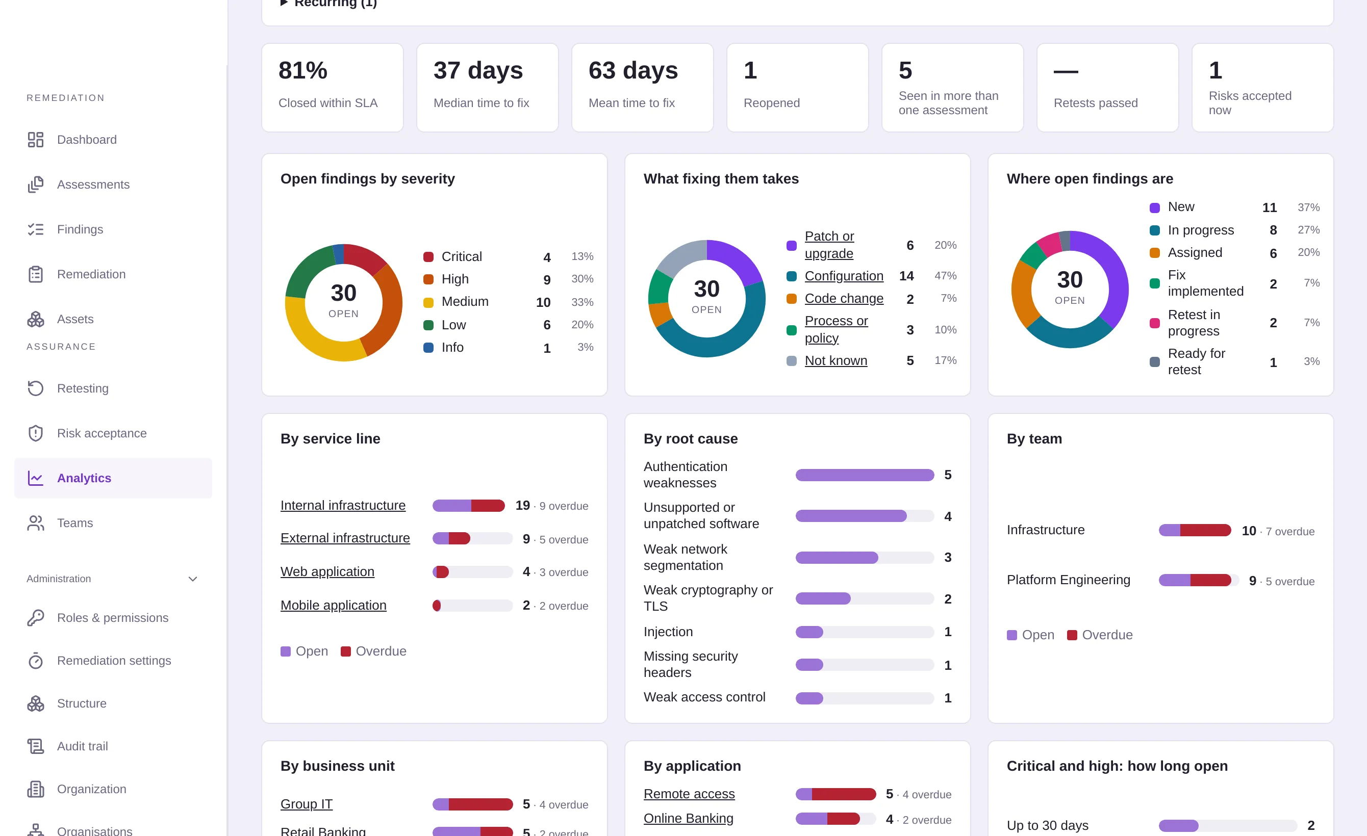Click the Risk acceptance shield icon
This screenshot has width=1367, height=836.
point(36,433)
